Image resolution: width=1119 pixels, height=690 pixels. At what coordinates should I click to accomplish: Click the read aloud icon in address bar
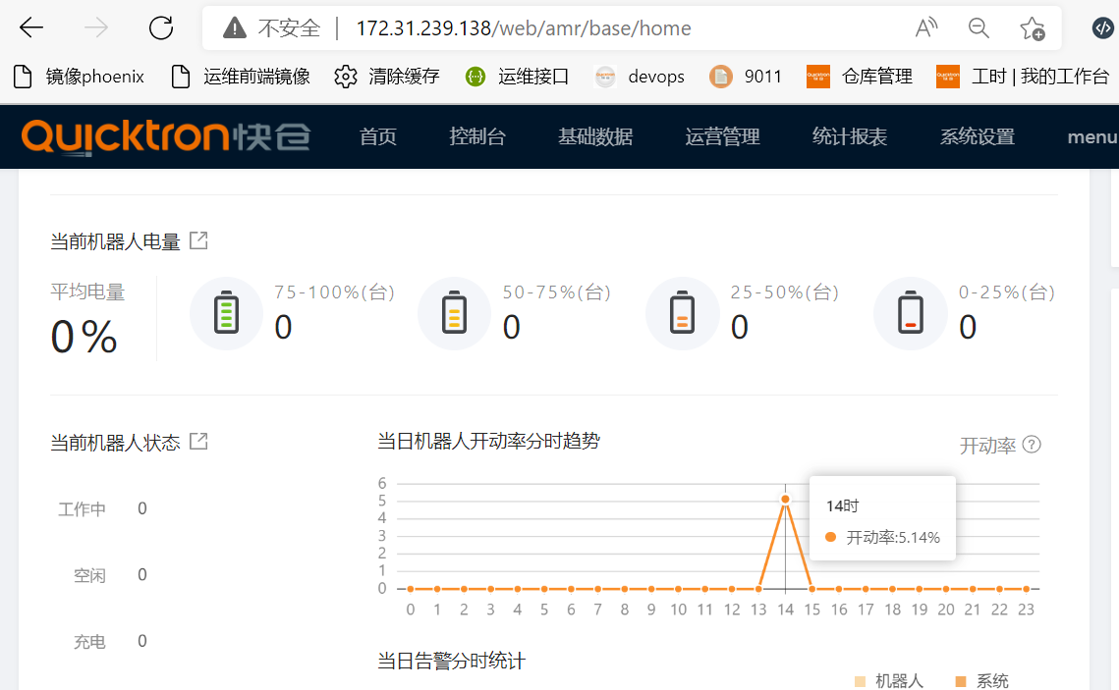(x=925, y=28)
